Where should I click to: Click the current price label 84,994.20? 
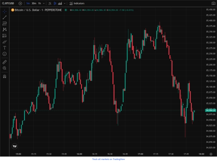(211, 110)
